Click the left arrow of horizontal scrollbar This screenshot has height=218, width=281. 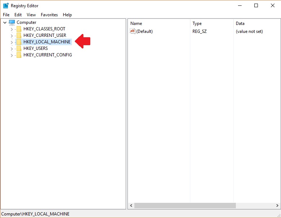click(131, 206)
